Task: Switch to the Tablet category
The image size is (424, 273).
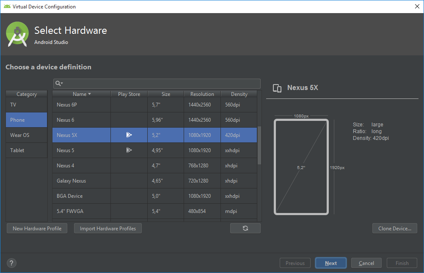Action: pos(26,150)
